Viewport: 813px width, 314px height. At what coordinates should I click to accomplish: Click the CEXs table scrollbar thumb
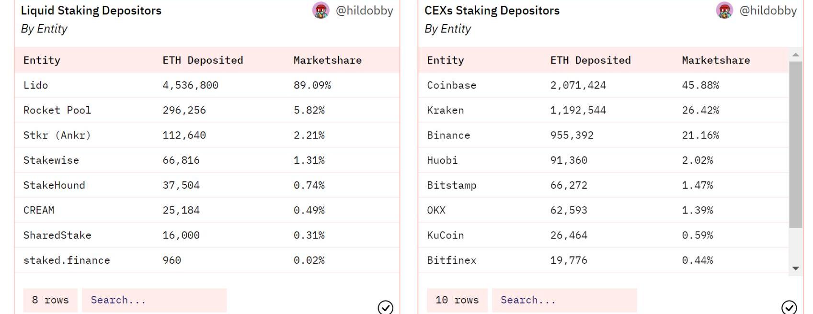click(796, 145)
